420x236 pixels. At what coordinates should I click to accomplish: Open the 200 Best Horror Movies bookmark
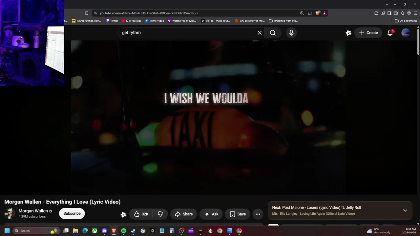point(250,21)
